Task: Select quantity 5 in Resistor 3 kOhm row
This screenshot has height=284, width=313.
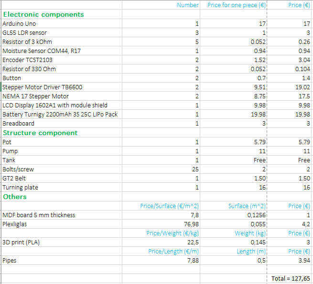Action: (x=161, y=42)
